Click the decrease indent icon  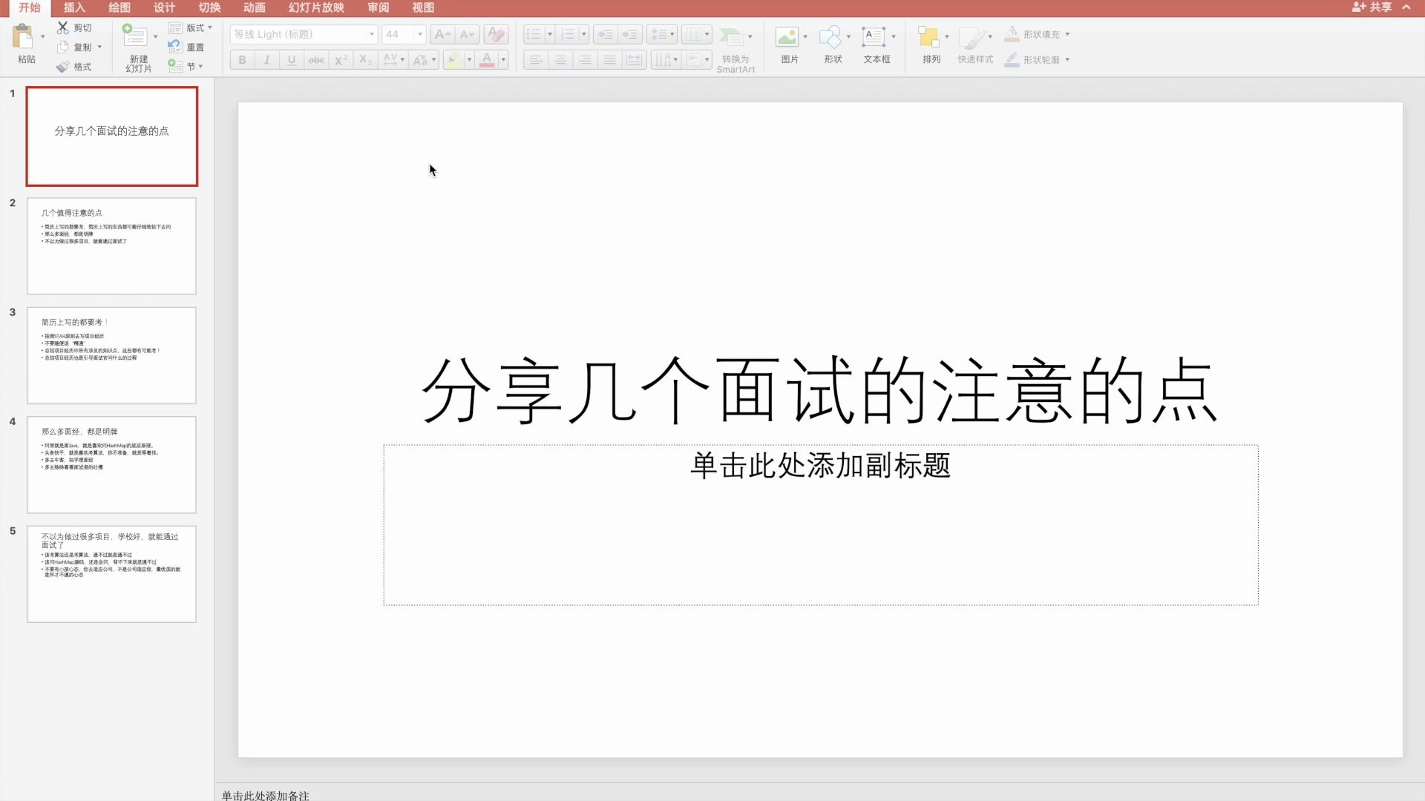[606, 34]
